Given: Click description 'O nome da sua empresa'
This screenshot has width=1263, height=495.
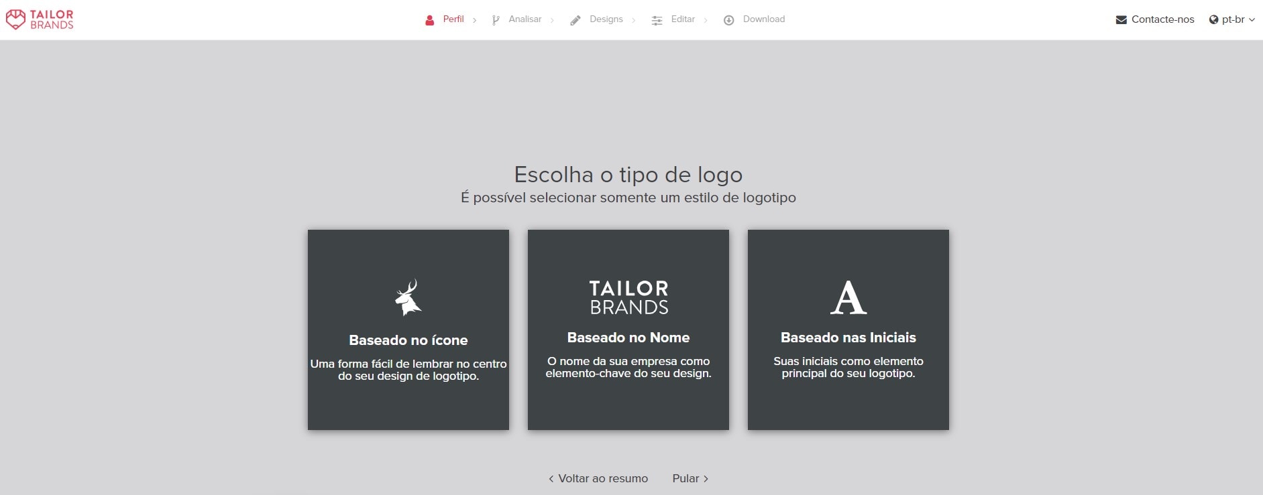Looking at the screenshot, I should coord(628,367).
